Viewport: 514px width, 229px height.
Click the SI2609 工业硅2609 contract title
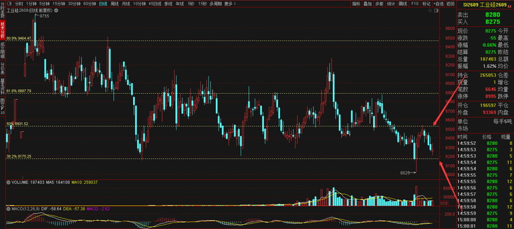tap(484, 5)
